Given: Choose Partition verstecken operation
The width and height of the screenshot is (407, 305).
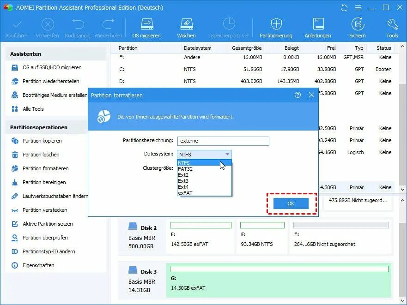Looking at the screenshot, I should coord(39,210).
